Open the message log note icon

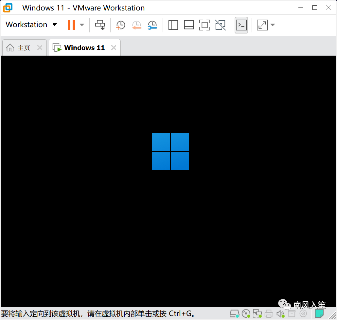tap(319, 313)
